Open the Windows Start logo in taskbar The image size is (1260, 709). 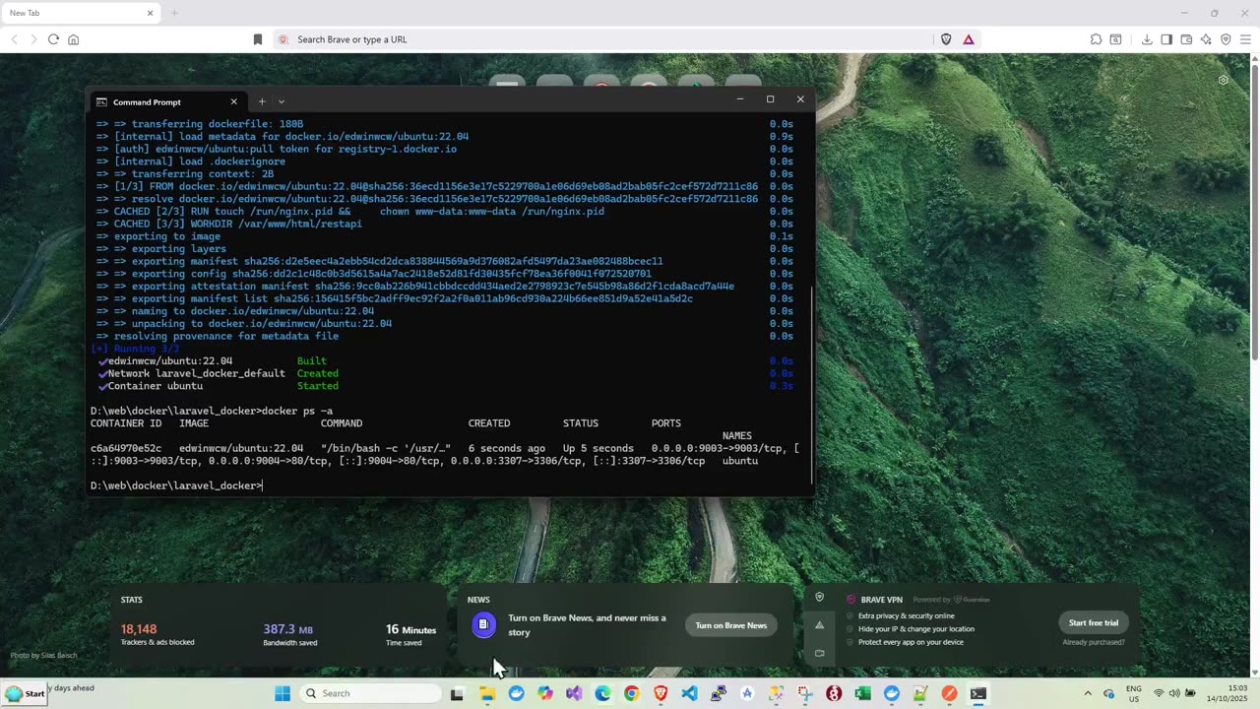[x=283, y=693]
